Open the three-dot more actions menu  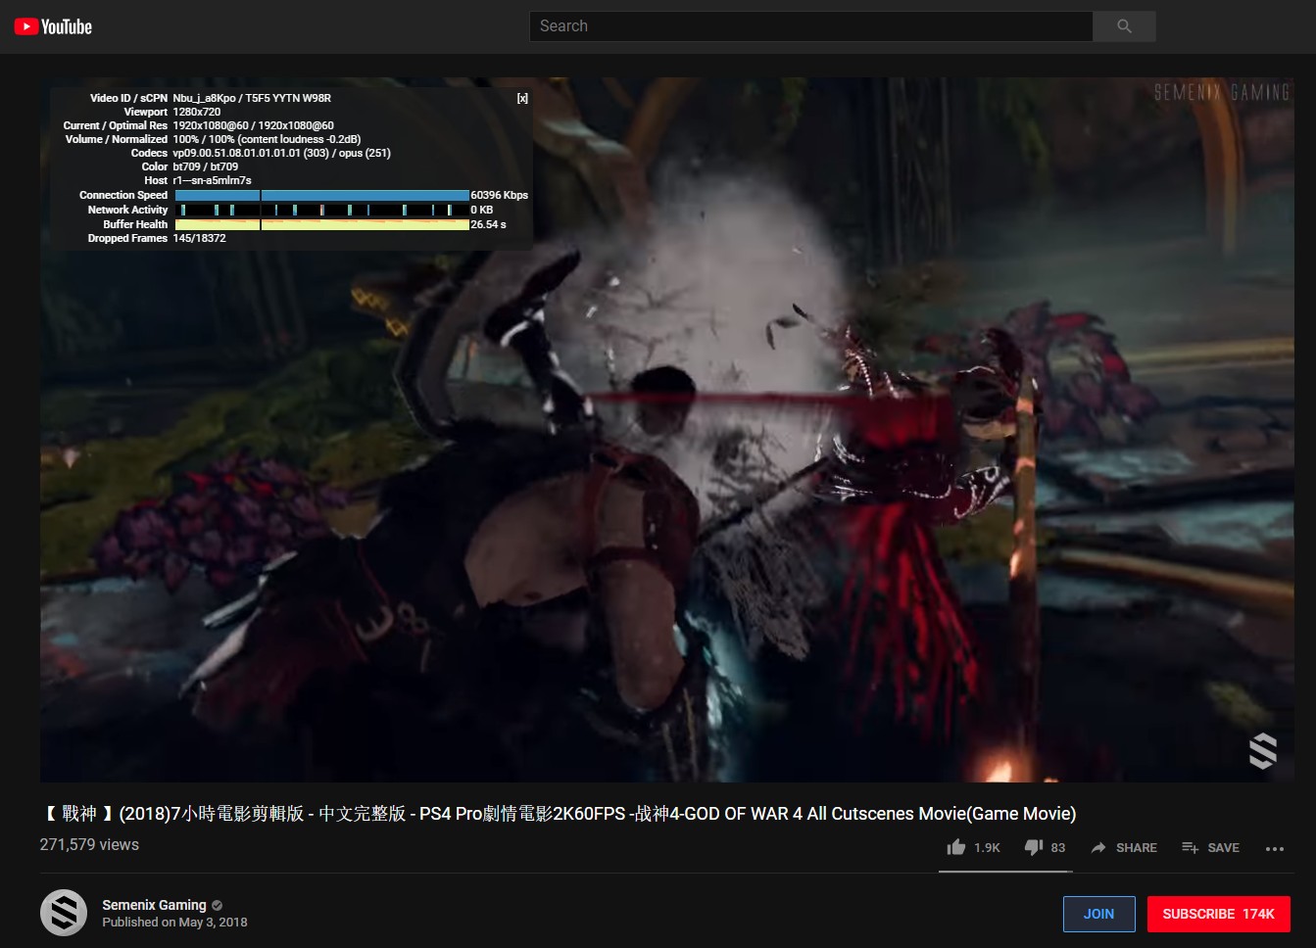coord(1274,848)
